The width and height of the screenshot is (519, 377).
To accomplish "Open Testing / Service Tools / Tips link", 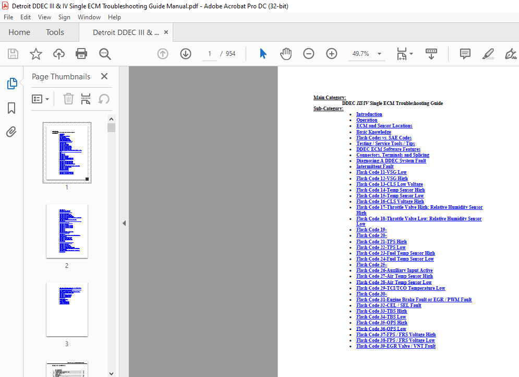I will 385,144.
